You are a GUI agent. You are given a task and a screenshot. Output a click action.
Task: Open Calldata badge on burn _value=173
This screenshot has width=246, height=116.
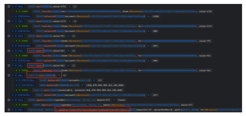click(46, 7)
